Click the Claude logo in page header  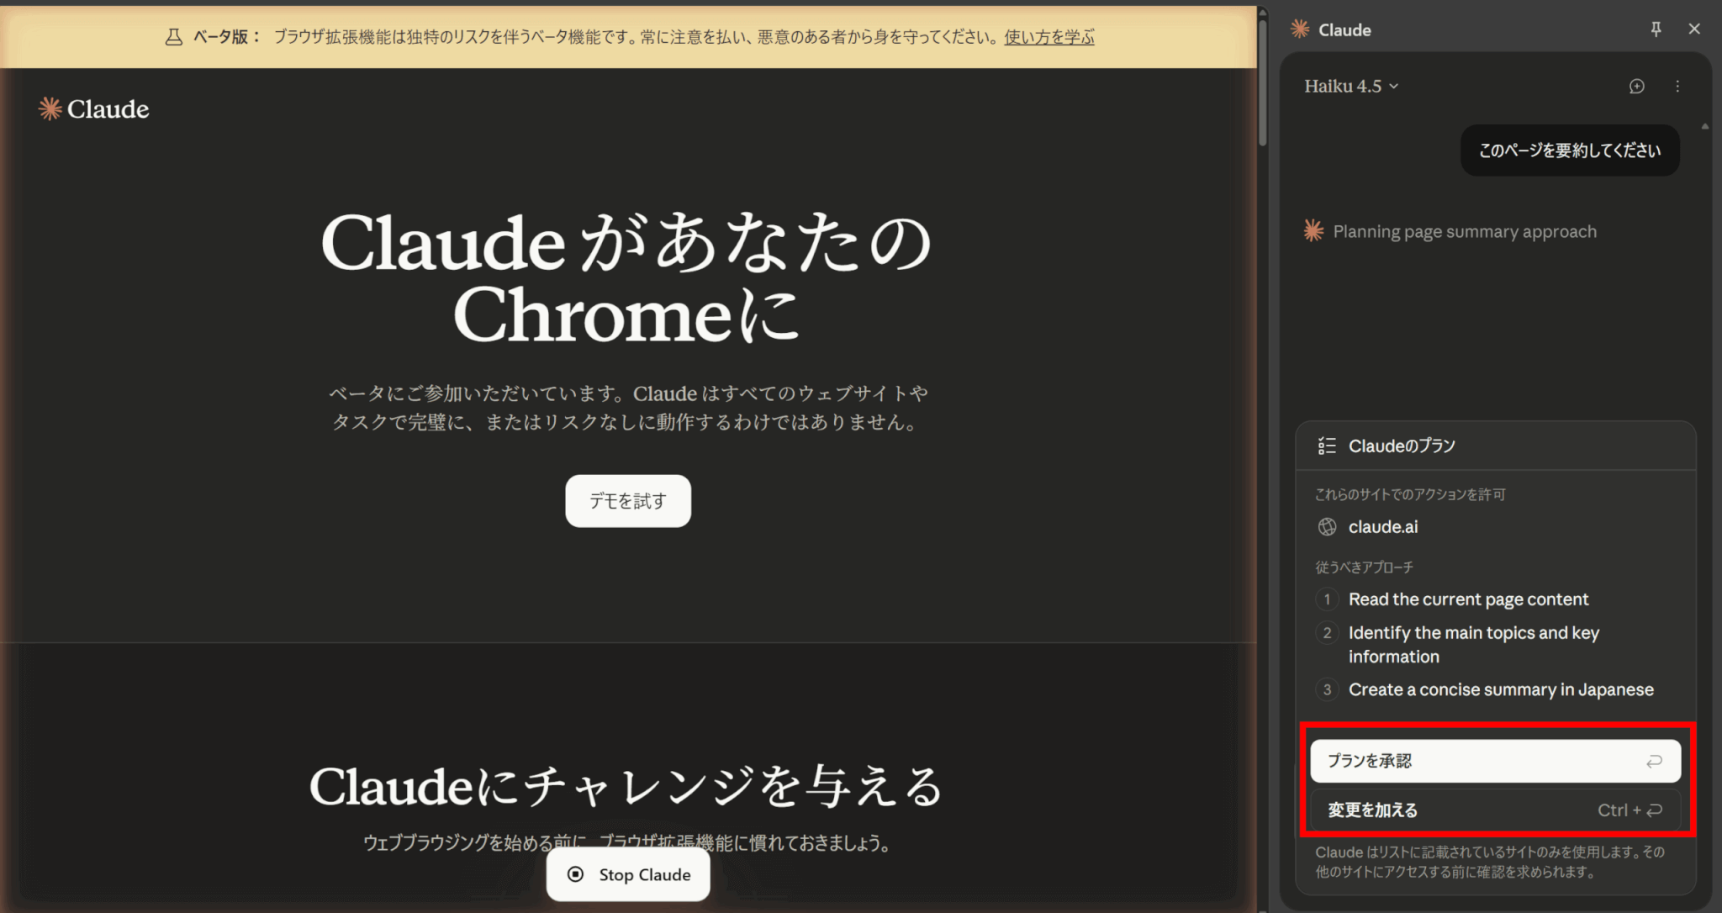93,109
